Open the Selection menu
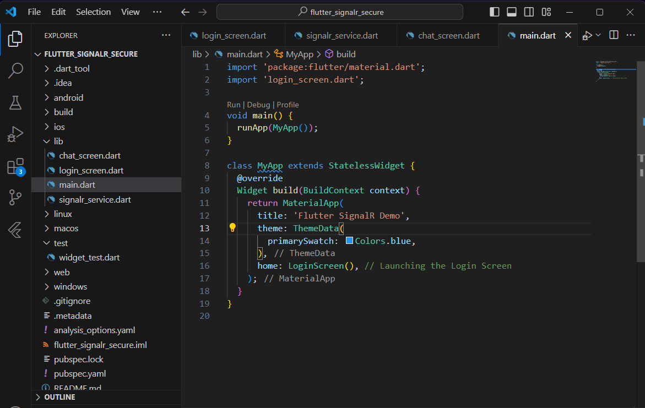The image size is (645, 408). (x=93, y=12)
